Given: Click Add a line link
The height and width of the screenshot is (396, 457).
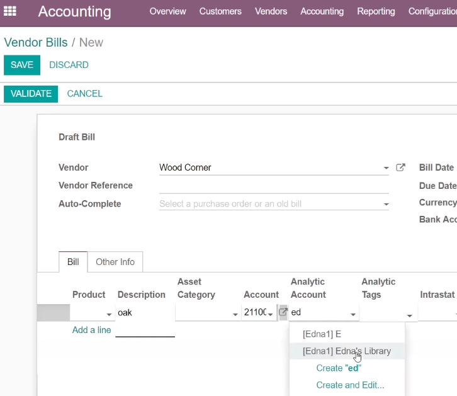Looking at the screenshot, I should 91,330.
